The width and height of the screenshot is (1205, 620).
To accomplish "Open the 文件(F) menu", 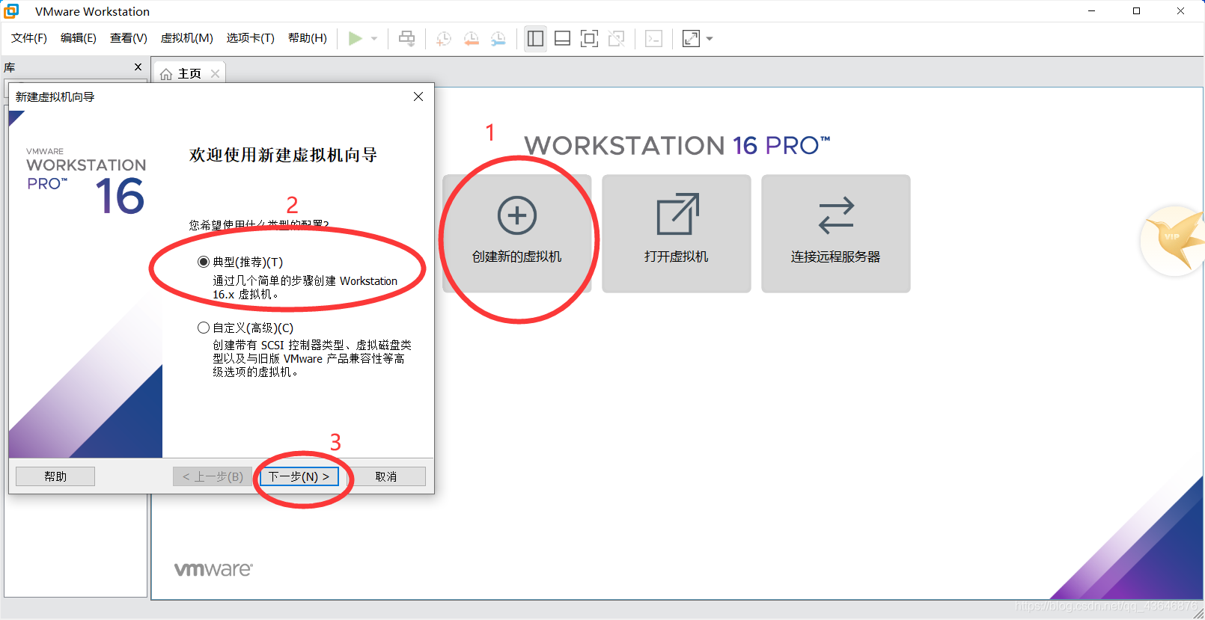I will pyautogui.click(x=29, y=38).
